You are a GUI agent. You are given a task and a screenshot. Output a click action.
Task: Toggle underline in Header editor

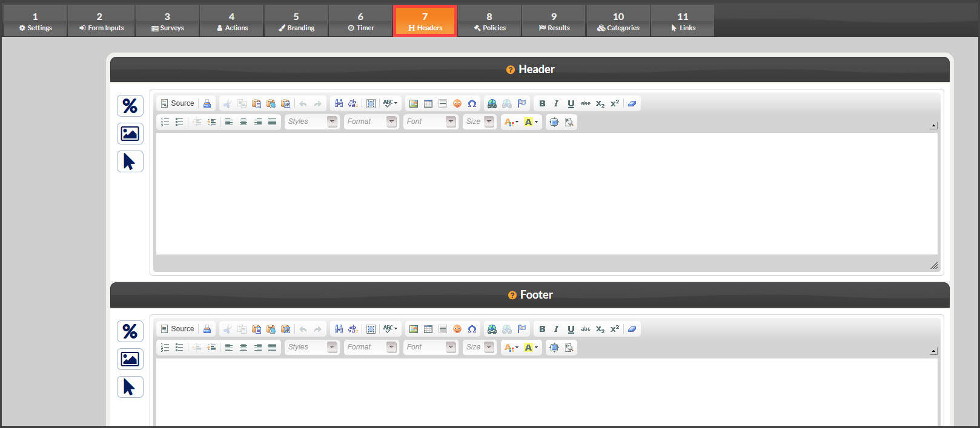[571, 103]
